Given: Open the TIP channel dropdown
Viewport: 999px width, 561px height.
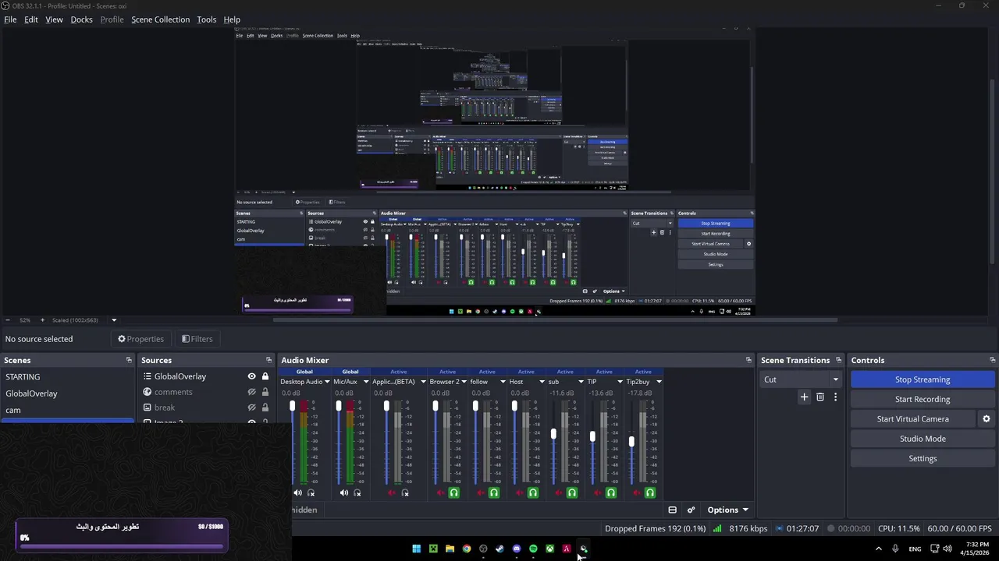Looking at the screenshot, I should coord(620,382).
